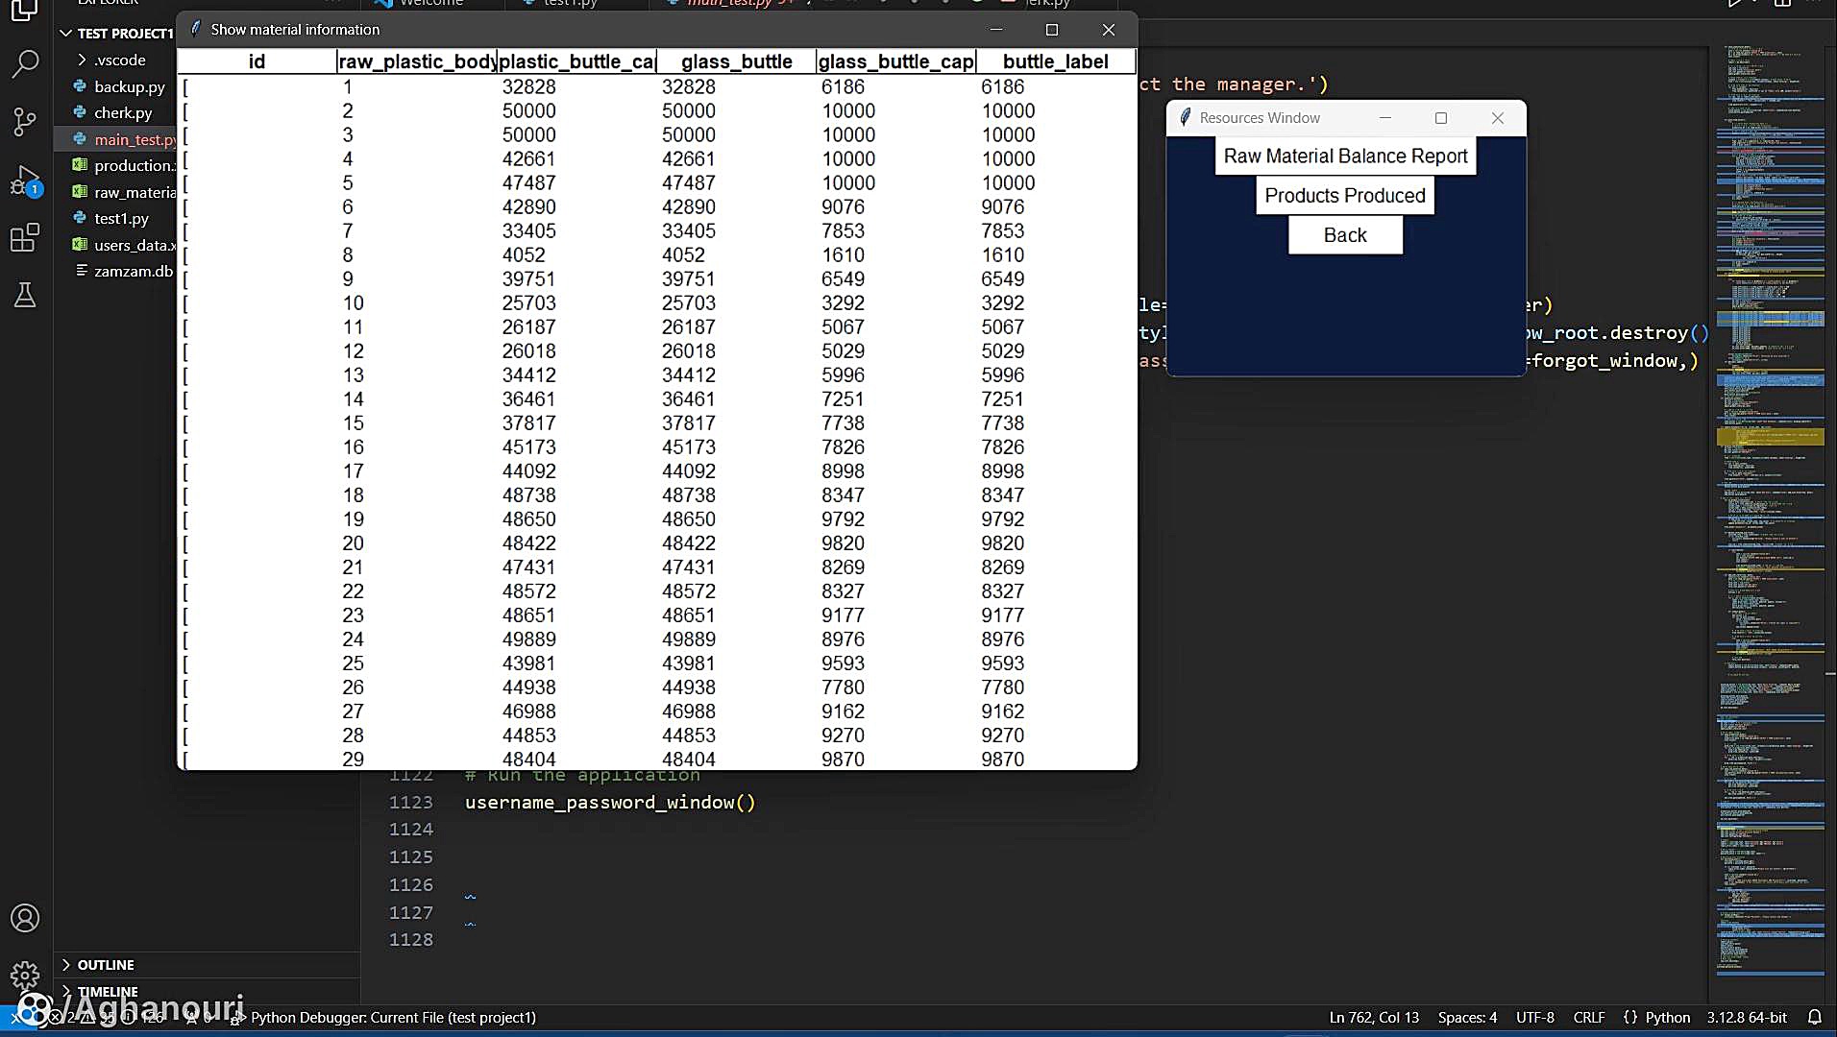Image resolution: width=1837 pixels, height=1037 pixels.
Task: Open cherk.py in the explorer
Action: point(123,112)
